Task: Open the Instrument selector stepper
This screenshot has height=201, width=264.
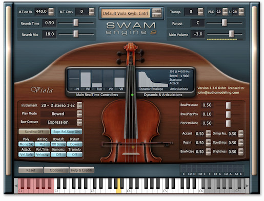Action: pyautogui.click(x=79, y=105)
